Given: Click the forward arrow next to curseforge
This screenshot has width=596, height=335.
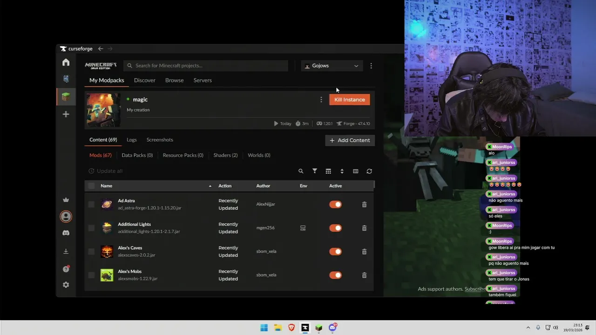Looking at the screenshot, I should click(110, 49).
